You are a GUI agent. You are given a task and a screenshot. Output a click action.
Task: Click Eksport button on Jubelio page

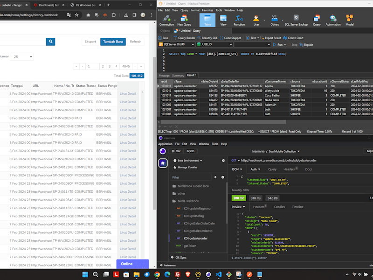click(x=90, y=42)
